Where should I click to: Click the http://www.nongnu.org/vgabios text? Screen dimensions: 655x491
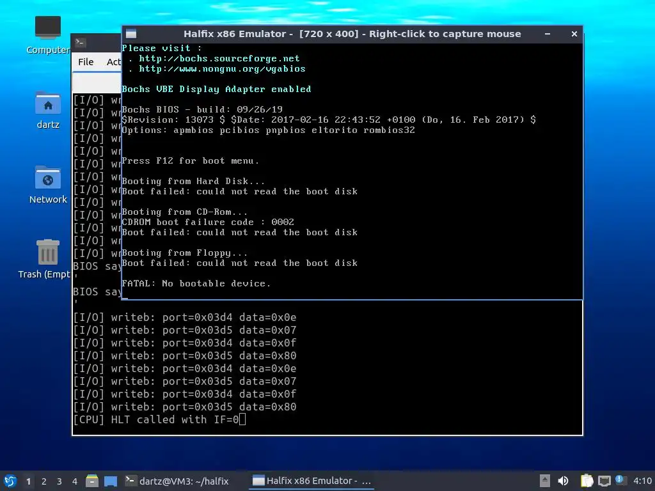pyautogui.click(x=222, y=69)
